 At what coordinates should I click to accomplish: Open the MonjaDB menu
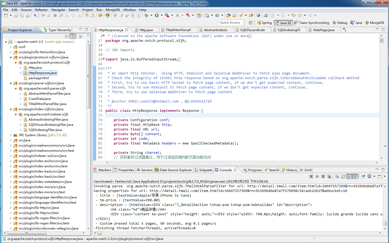tap(113, 10)
